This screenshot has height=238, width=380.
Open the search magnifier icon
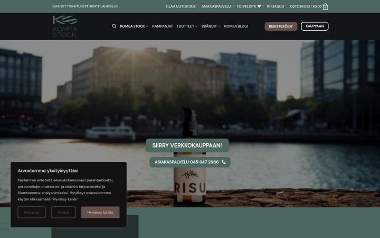114,26
